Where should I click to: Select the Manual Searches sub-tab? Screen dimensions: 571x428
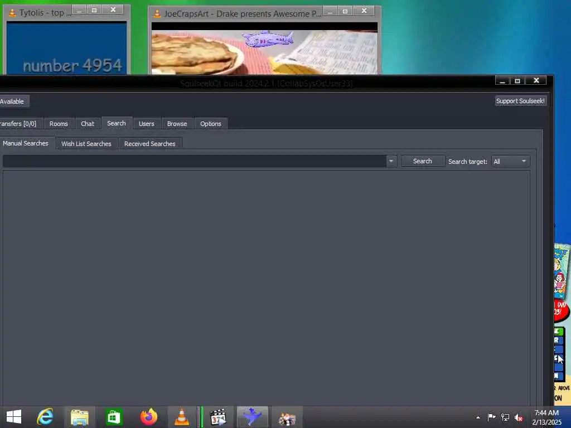point(26,143)
